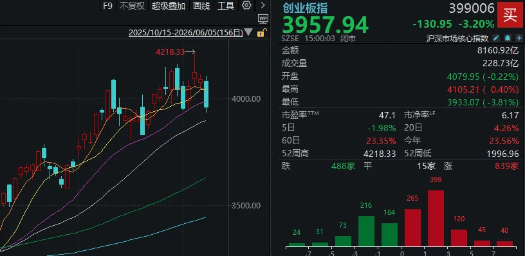Viewport: 525px width, 256px height.
Task: Click the pencil edit icon beside 沪深市场核心指数
Action: click(x=497, y=38)
